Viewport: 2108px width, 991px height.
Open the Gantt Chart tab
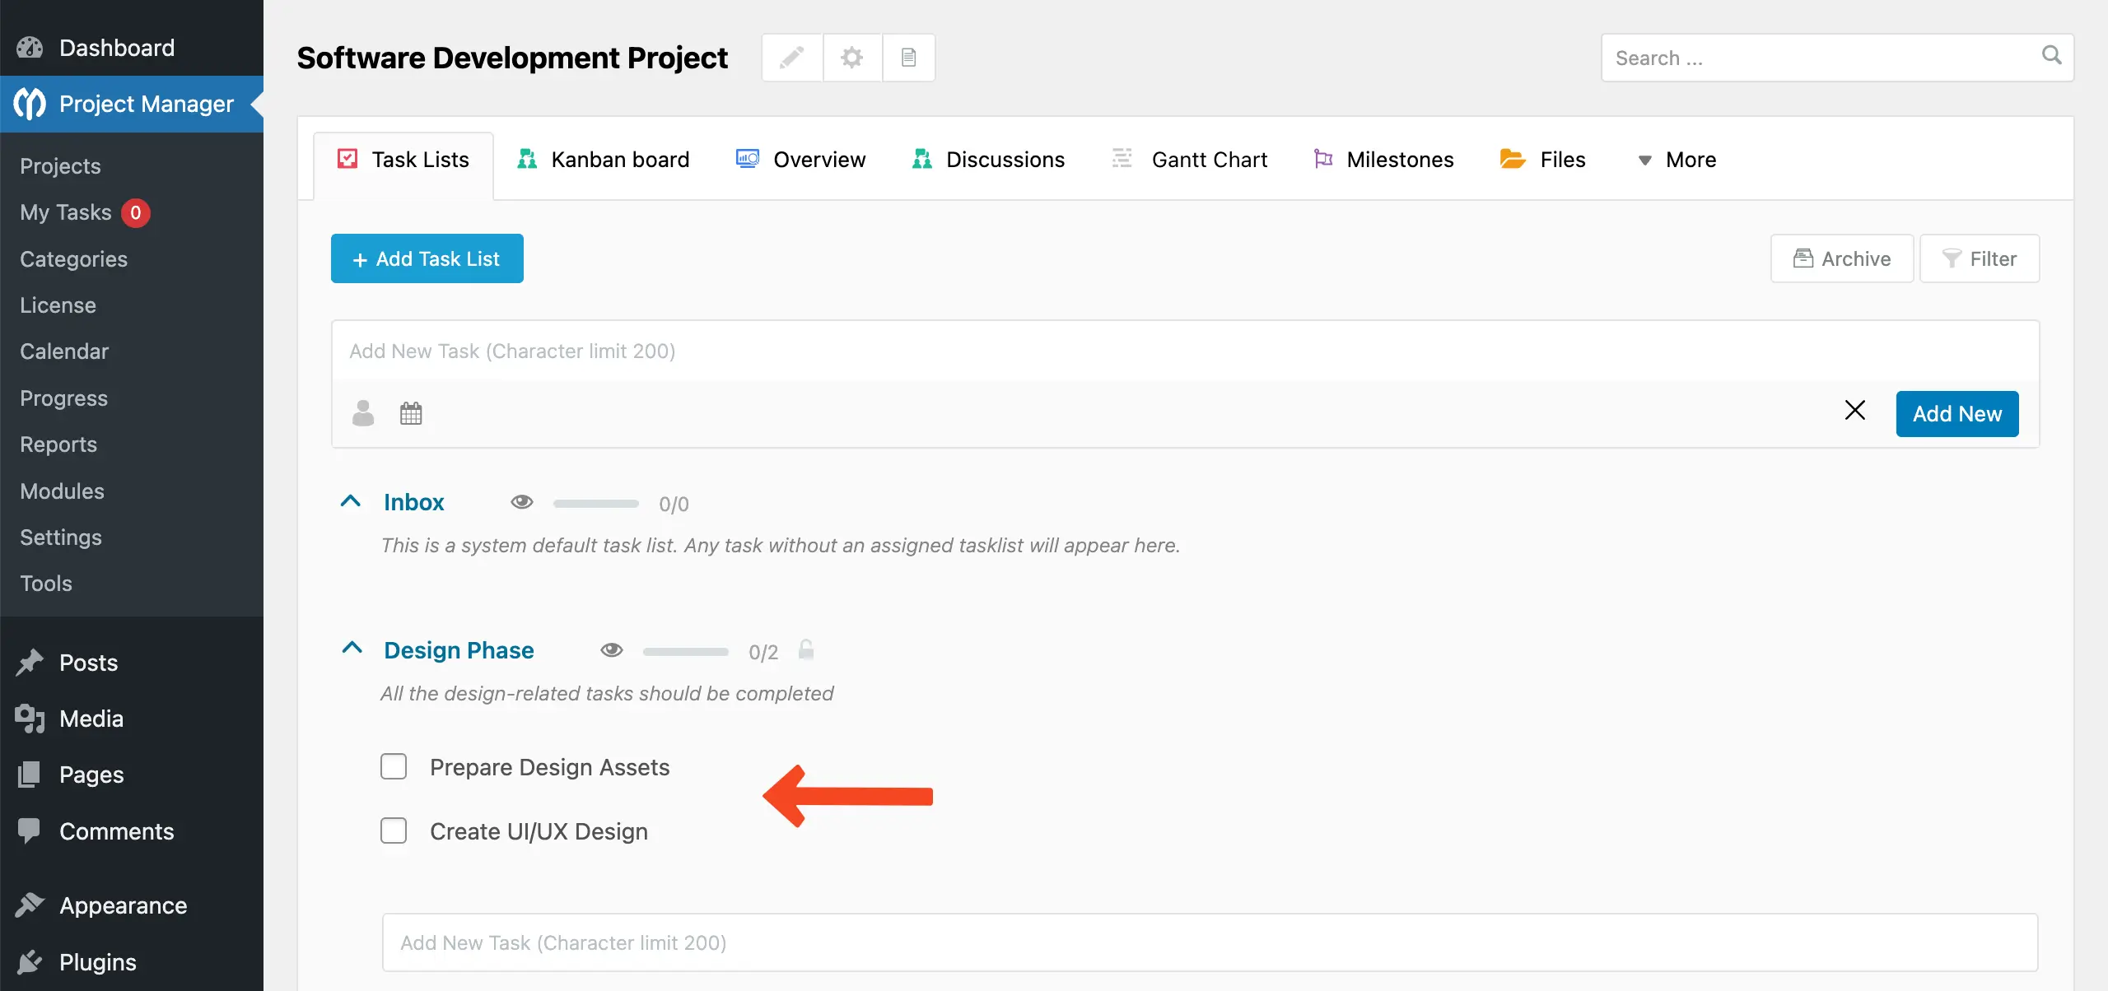coord(1189,159)
